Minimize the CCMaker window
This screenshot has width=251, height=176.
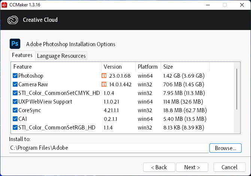click(208, 5)
